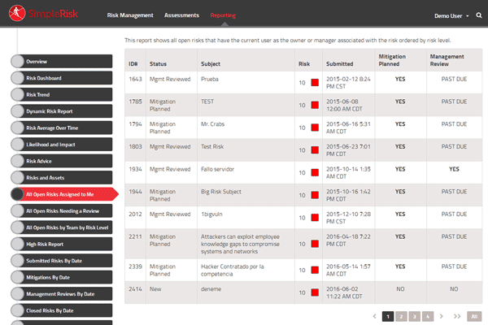The width and height of the screenshot is (488, 325).
Task: Click the circle knob beside Risk Trend
Action: tap(18, 95)
